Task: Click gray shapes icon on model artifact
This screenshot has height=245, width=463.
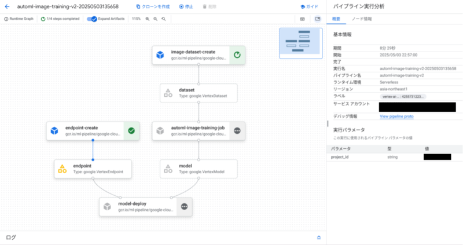Action: point(168,169)
